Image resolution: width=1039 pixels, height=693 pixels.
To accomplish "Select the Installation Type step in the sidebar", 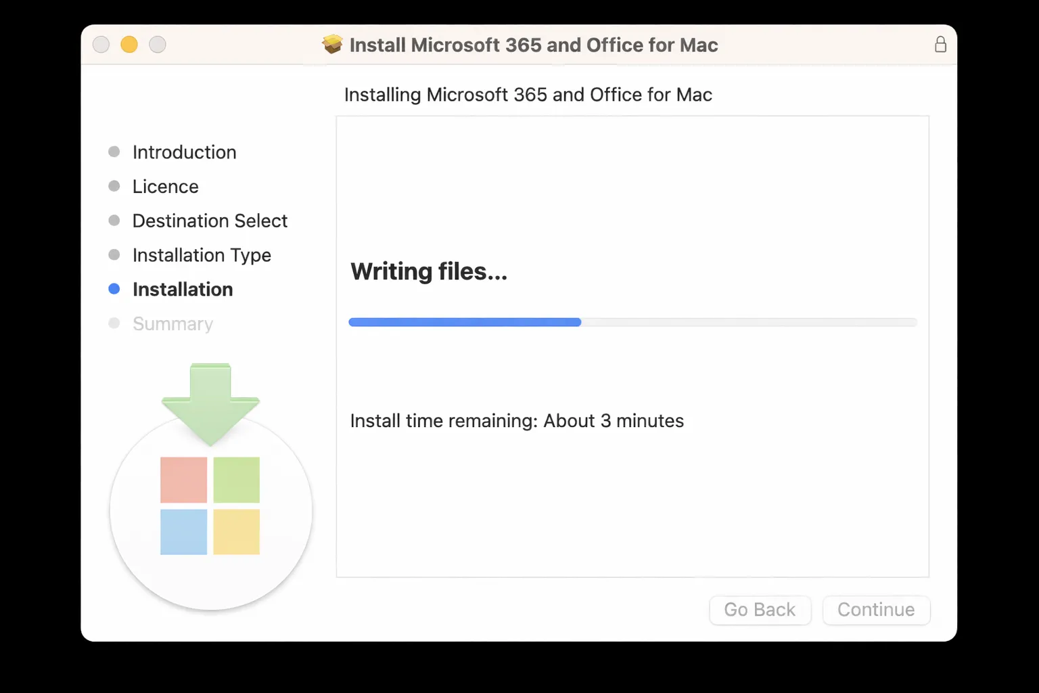I will 202,255.
